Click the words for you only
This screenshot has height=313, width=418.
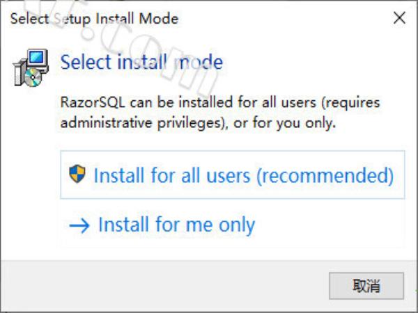294,123
